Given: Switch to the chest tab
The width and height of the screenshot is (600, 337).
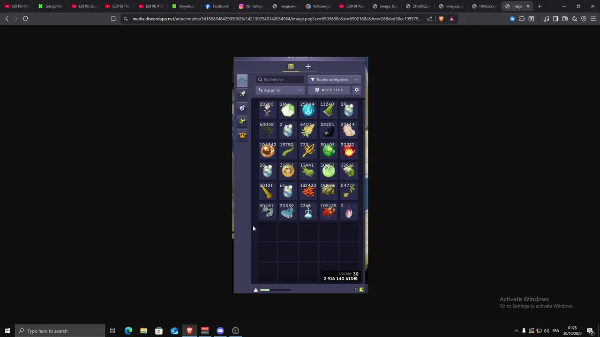Looking at the screenshot, I should 291,66.
